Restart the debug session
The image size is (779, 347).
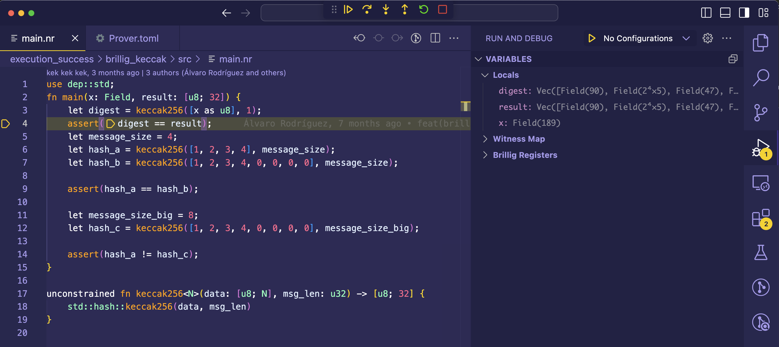[423, 10]
